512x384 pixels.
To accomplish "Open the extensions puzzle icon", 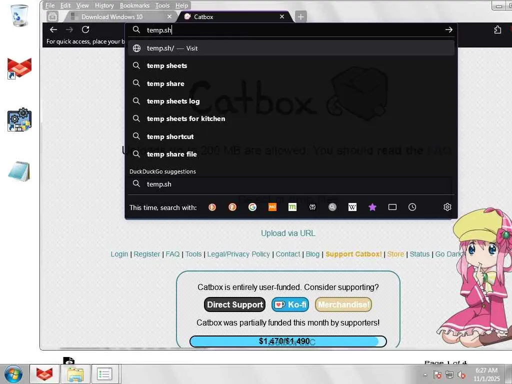I will click(497, 29).
